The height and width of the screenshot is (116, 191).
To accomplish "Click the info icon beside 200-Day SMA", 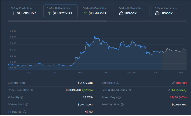I will tap(122, 105).
